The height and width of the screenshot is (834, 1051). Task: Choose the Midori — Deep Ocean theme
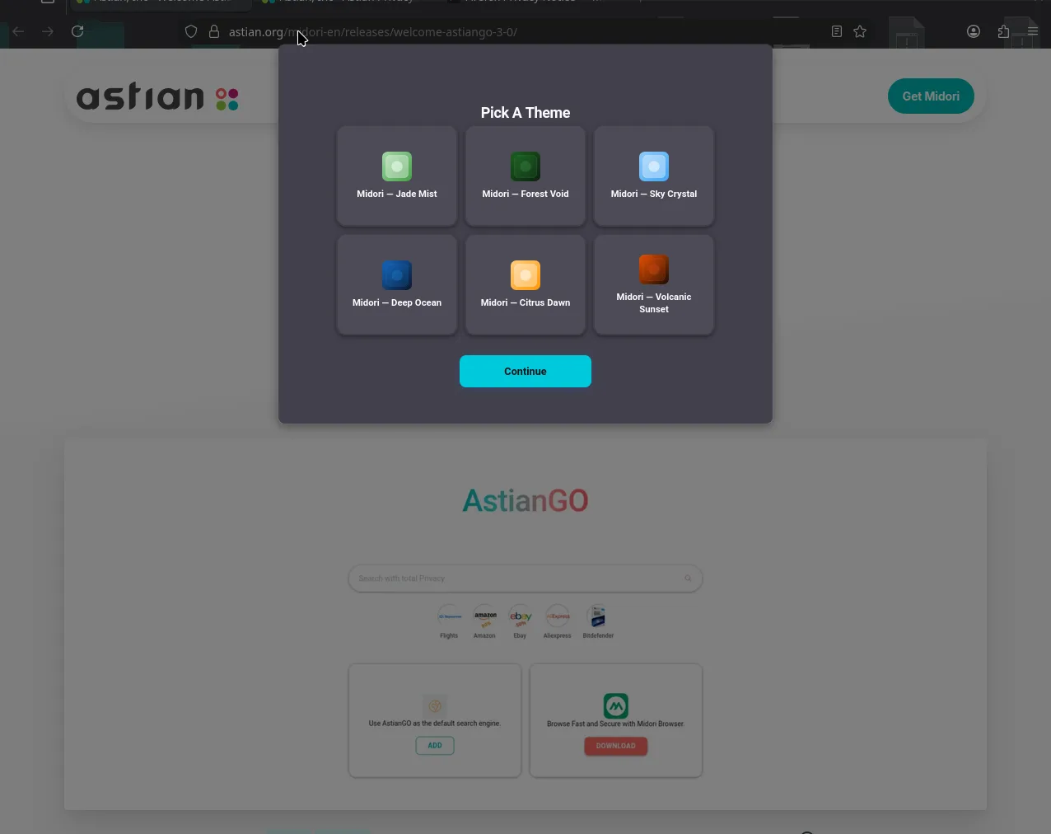point(397,284)
